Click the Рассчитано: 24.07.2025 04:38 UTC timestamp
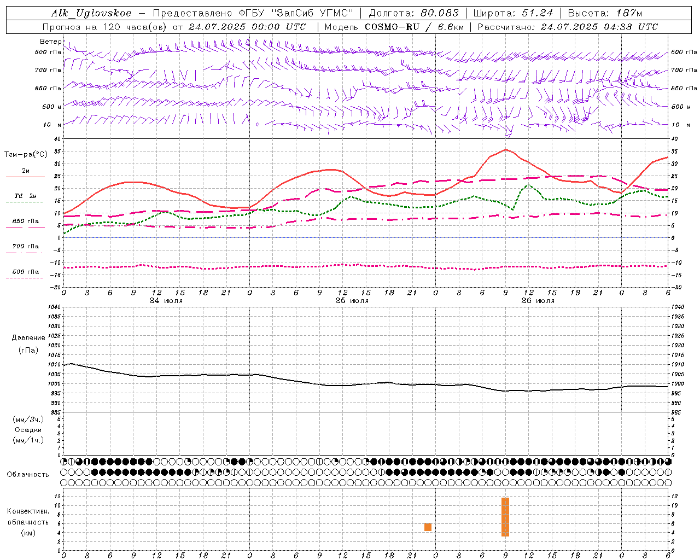Image resolution: width=700 pixels, height=560 pixels. [568, 27]
